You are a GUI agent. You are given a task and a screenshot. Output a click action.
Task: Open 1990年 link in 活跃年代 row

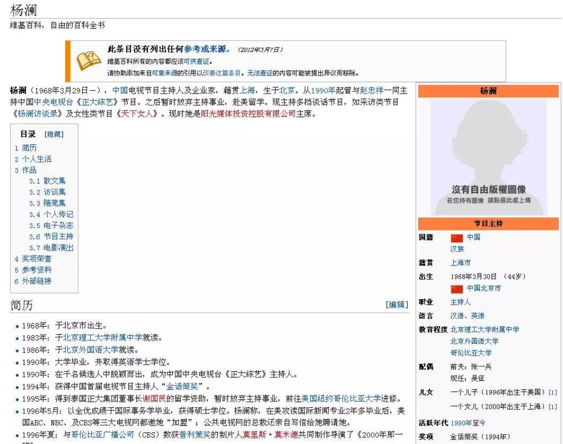[x=461, y=423]
